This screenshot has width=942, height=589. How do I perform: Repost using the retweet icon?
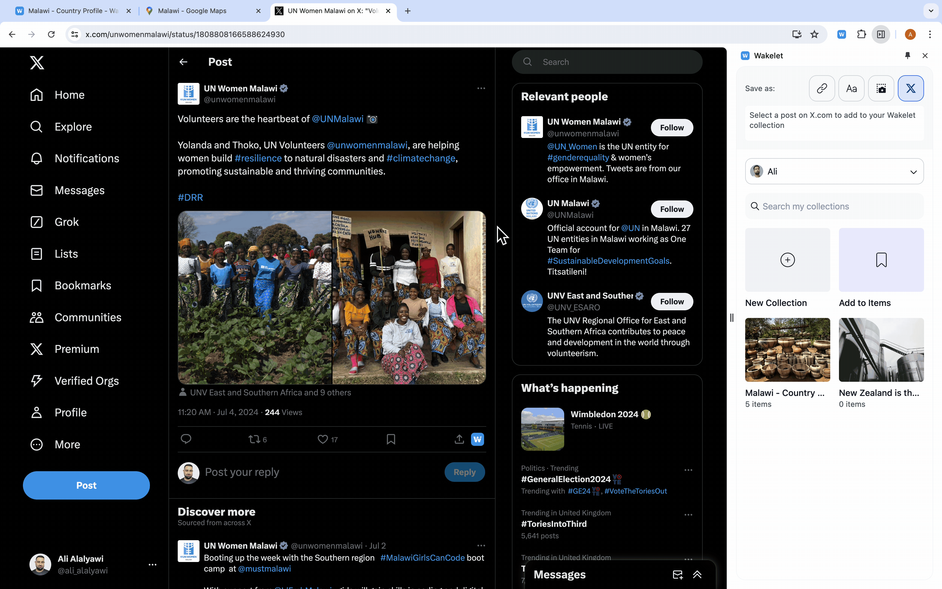point(254,439)
